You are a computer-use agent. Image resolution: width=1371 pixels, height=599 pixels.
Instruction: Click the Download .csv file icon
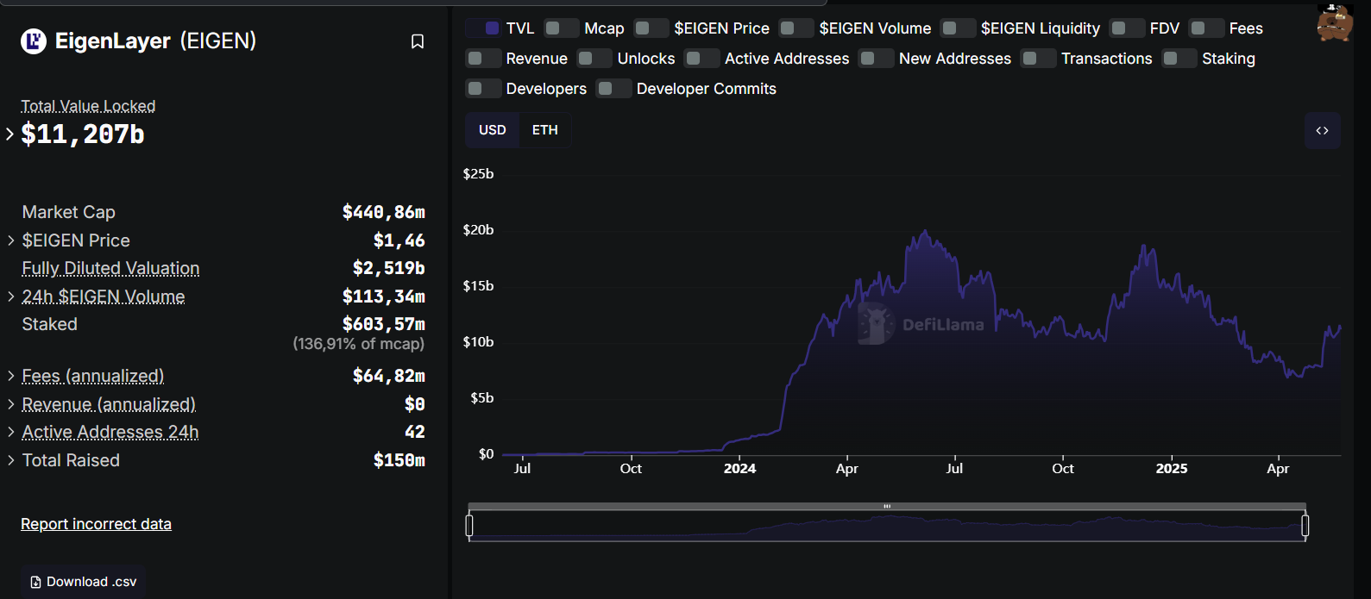pos(35,583)
